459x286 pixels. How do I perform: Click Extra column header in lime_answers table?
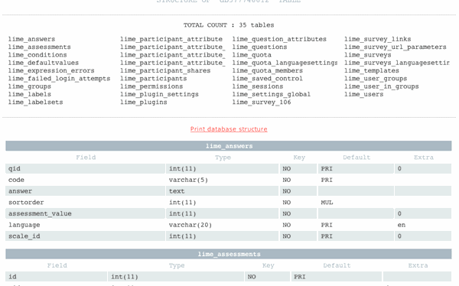pyautogui.click(x=424, y=158)
